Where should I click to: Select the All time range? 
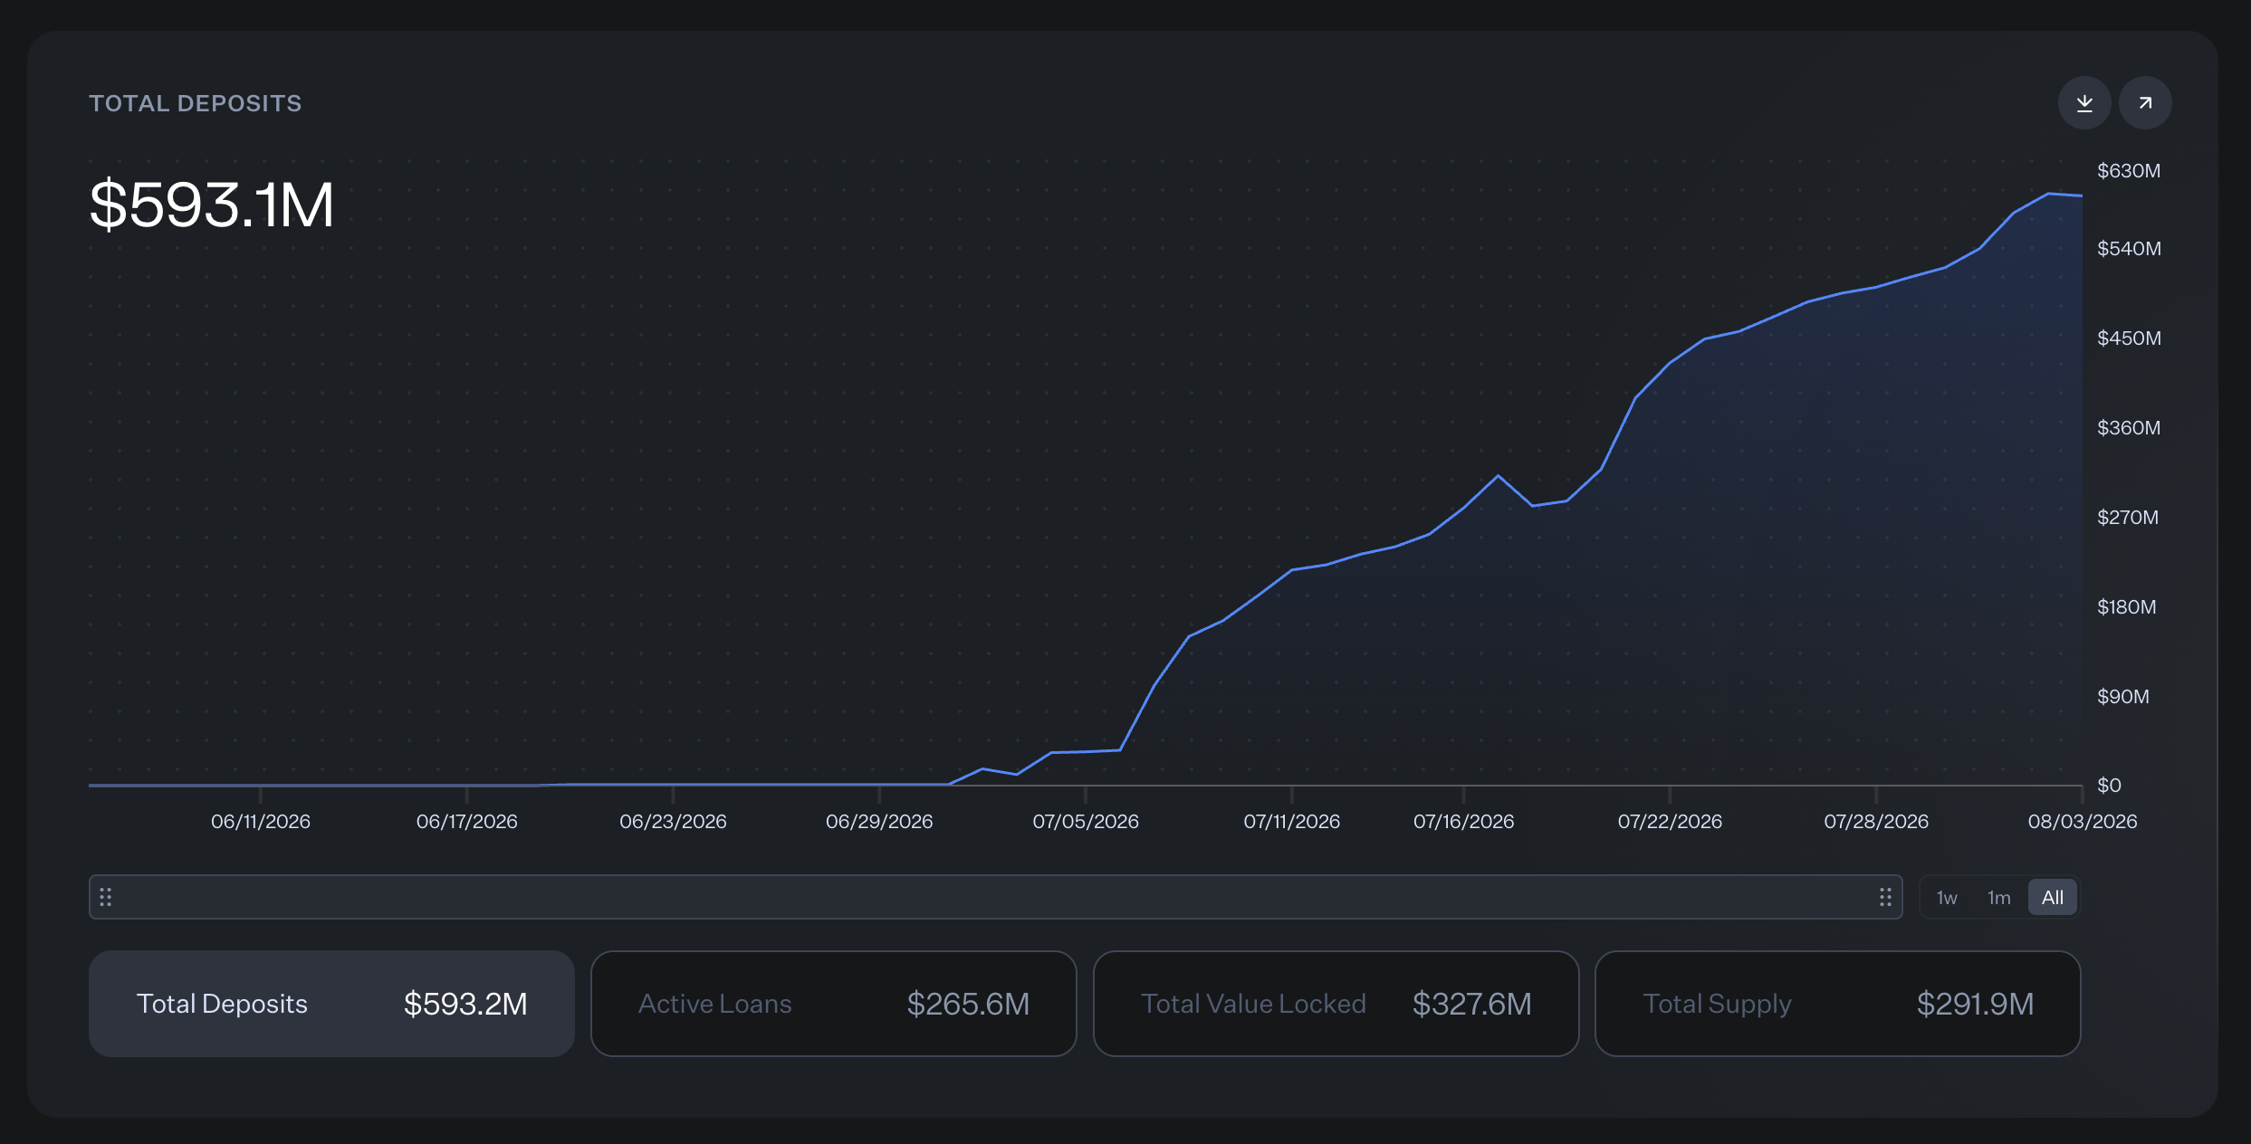(2053, 898)
